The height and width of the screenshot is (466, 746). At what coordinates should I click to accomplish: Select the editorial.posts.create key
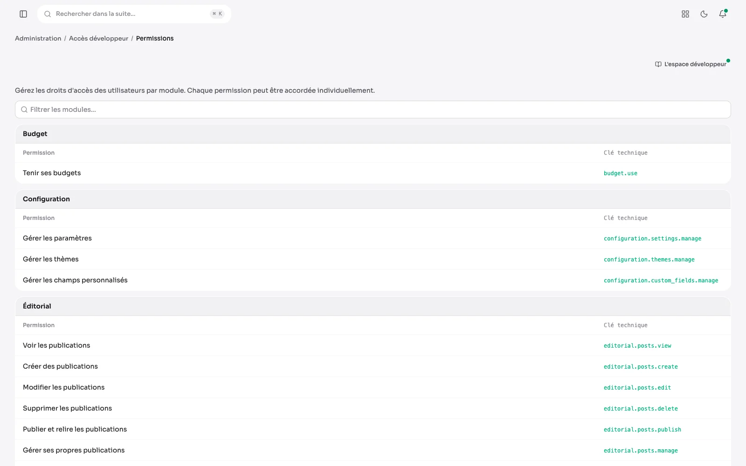pyautogui.click(x=641, y=367)
